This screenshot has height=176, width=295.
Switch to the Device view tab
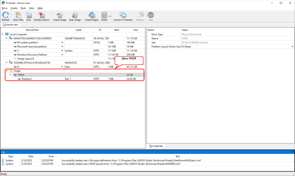coord(11,25)
